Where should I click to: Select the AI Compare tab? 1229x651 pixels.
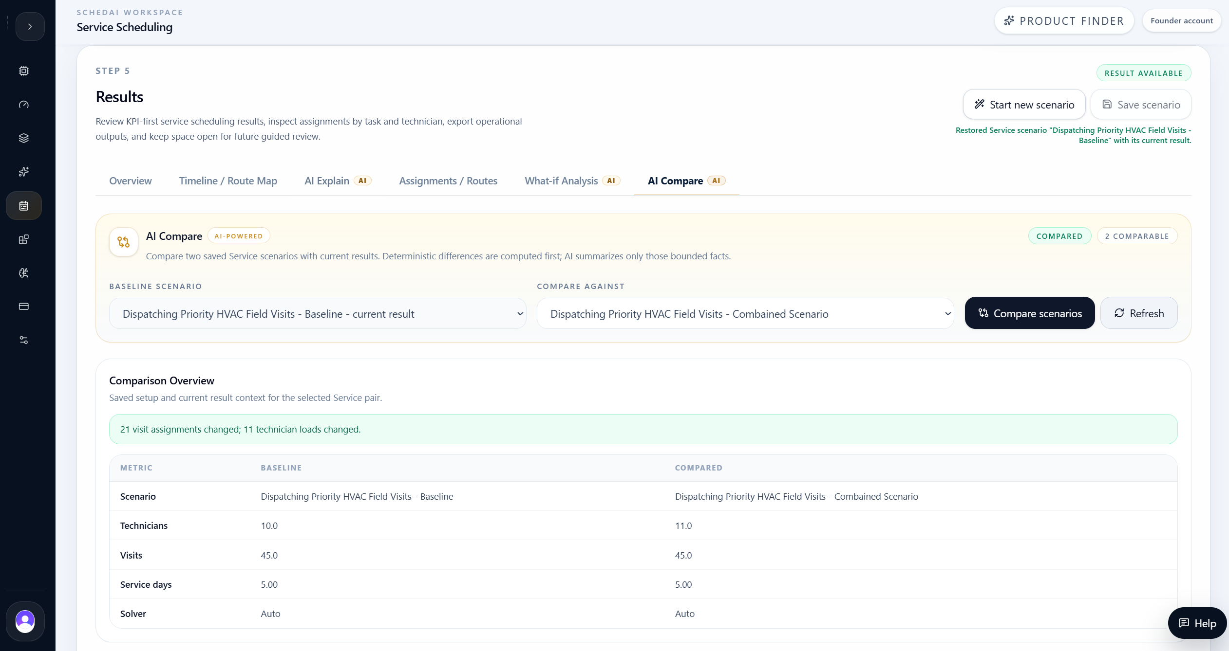click(x=686, y=181)
